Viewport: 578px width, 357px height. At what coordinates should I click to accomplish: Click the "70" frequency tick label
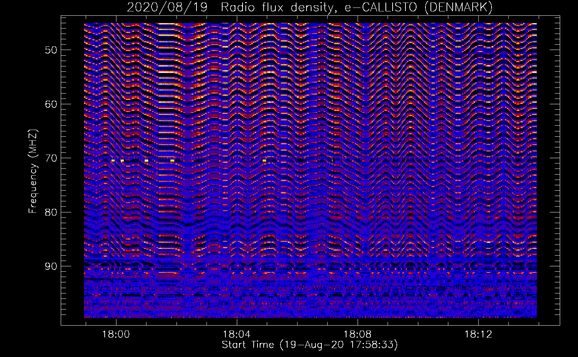51,158
